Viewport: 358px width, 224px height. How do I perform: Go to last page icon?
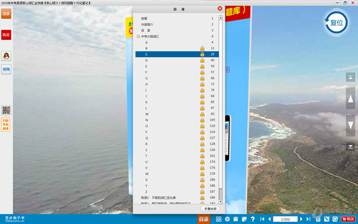308,219
